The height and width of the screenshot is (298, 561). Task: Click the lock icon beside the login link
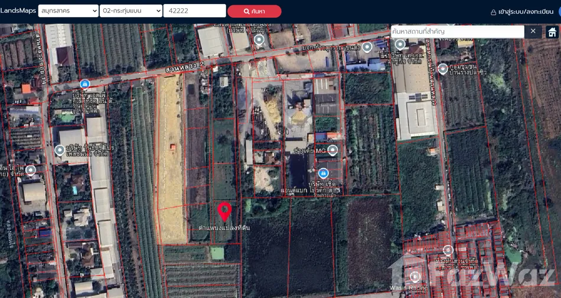[494, 12]
